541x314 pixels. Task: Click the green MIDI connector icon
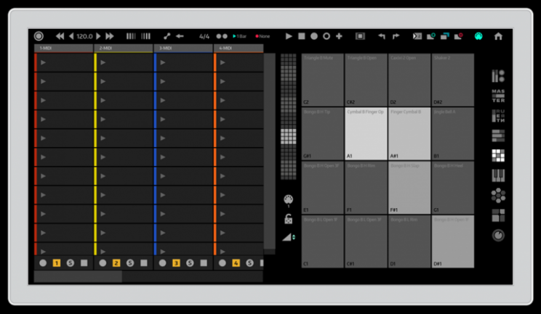click(x=478, y=36)
